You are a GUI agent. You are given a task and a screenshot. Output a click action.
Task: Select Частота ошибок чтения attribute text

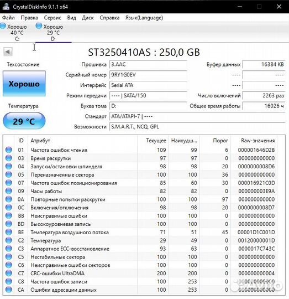[x=59, y=150]
